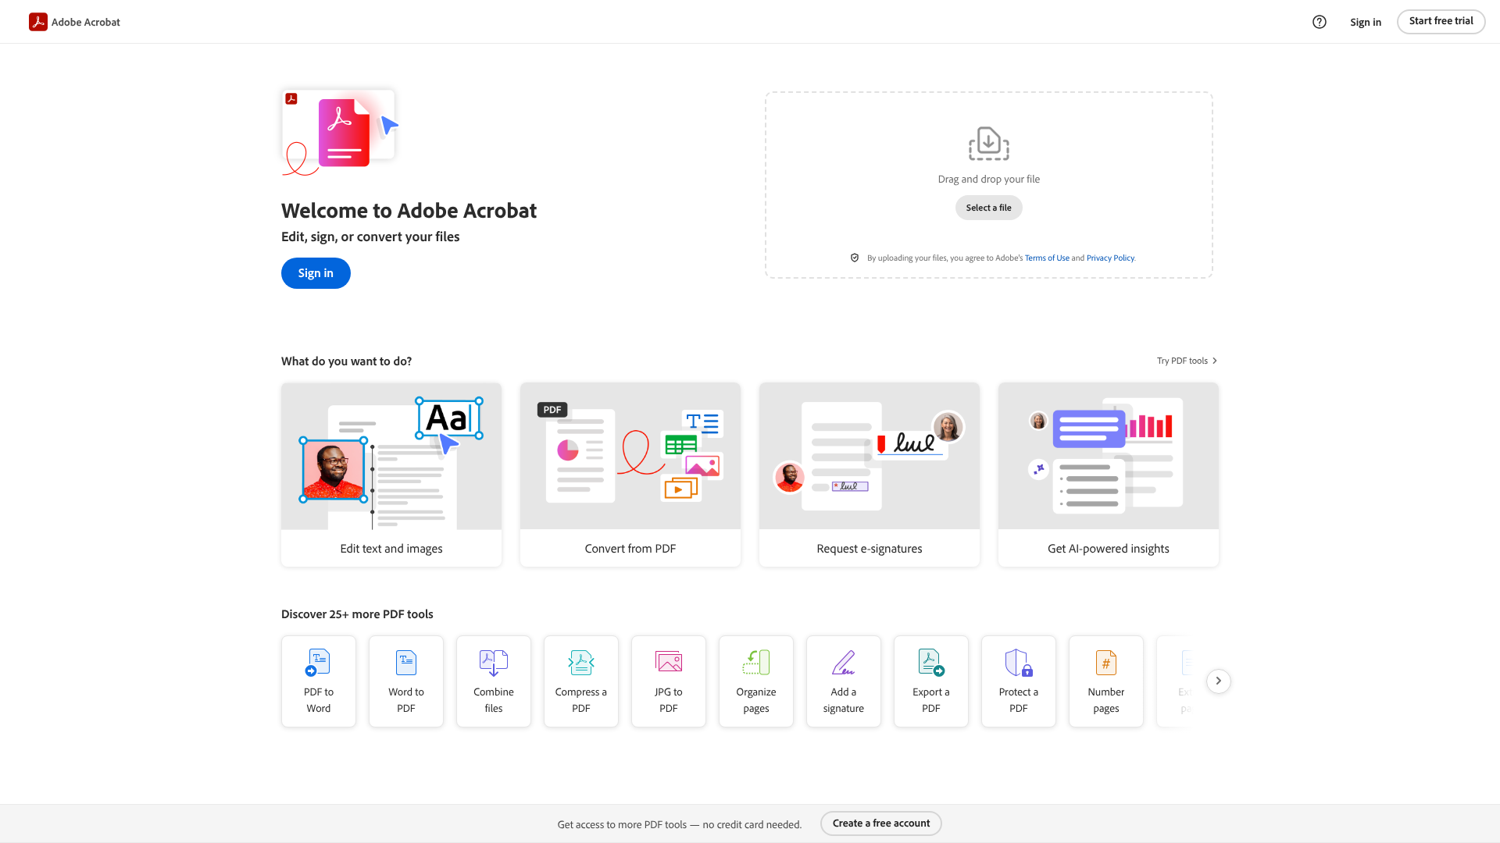Open the Word to PDF tool

[406, 681]
